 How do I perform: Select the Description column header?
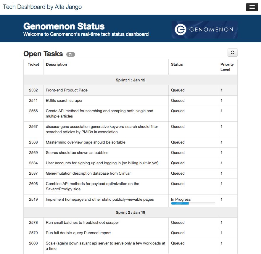[x=57, y=65]
